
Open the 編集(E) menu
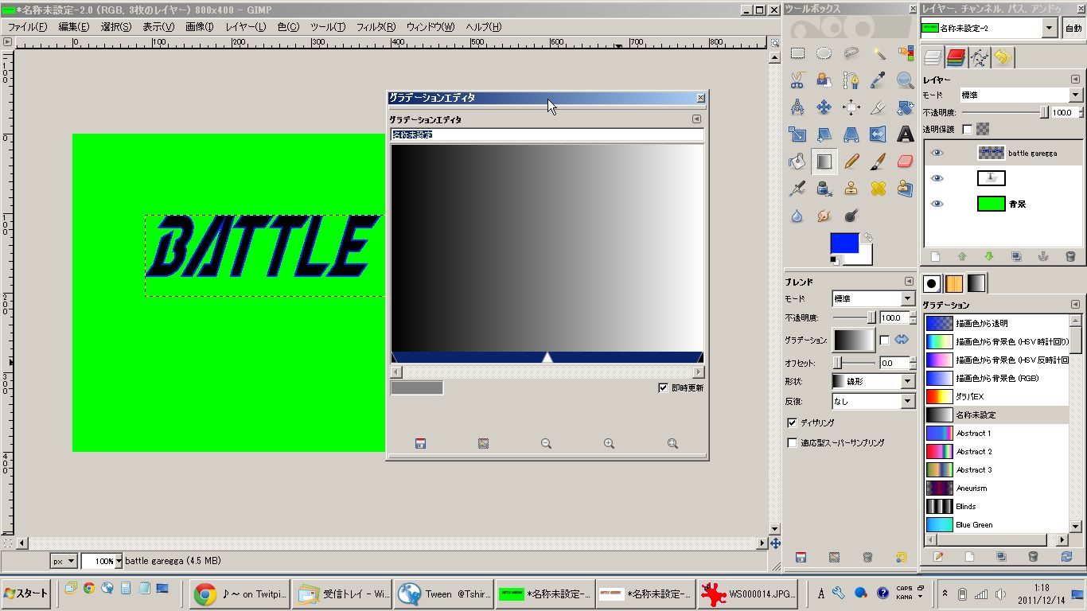(73, 26)
